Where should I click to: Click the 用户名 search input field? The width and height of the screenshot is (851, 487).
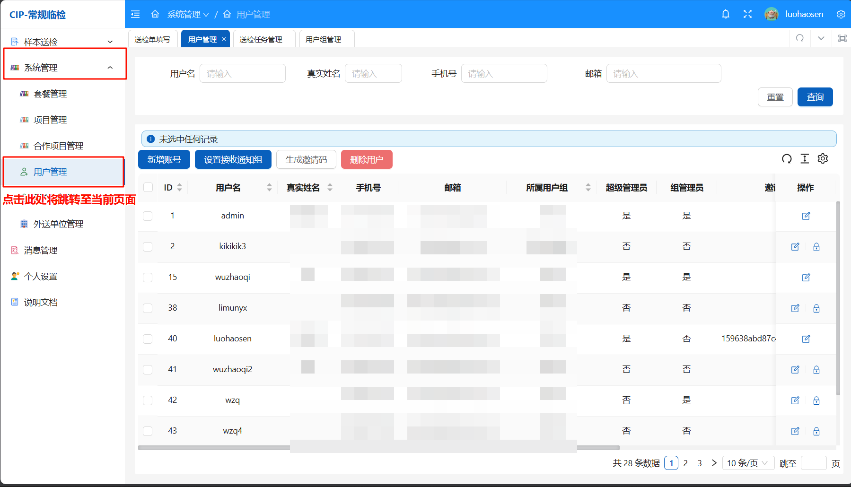click(242, 74)
